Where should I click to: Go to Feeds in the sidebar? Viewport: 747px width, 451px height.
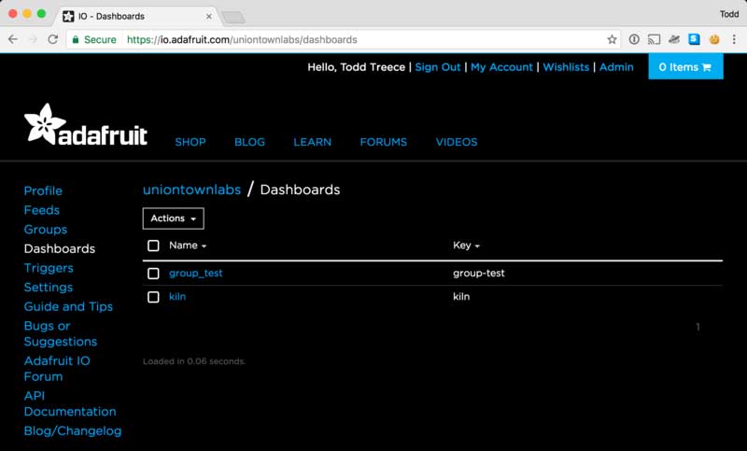(x=41, y=210)
